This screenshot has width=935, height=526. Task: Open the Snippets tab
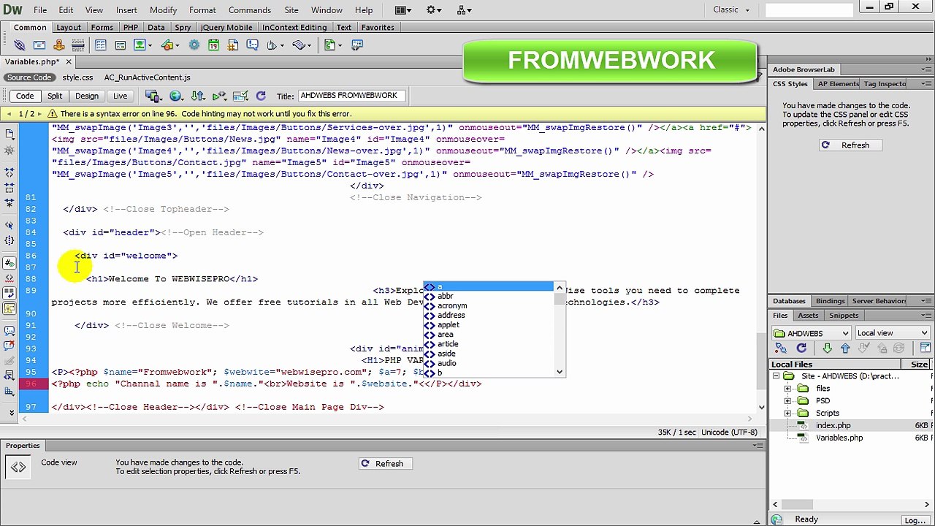[x=844, y=316]
